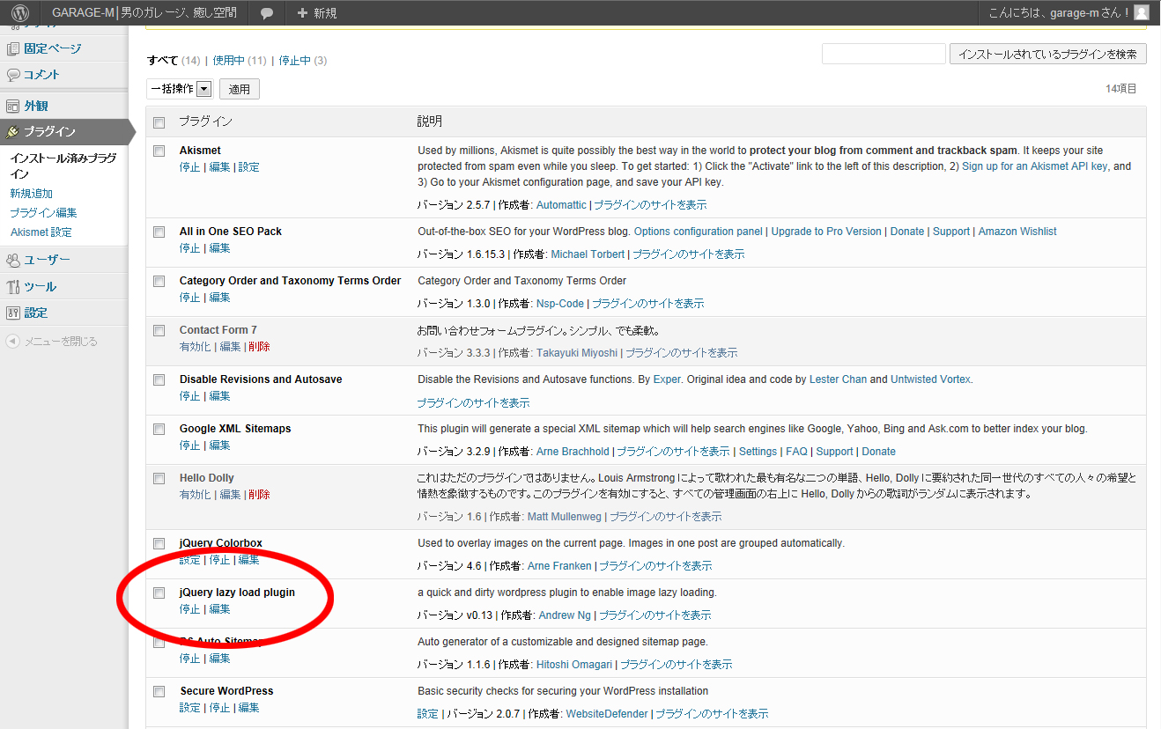This screenshot has width=1161, height=729.
Task: Open the Arne Brachhold author link
Action: [573, 452]
